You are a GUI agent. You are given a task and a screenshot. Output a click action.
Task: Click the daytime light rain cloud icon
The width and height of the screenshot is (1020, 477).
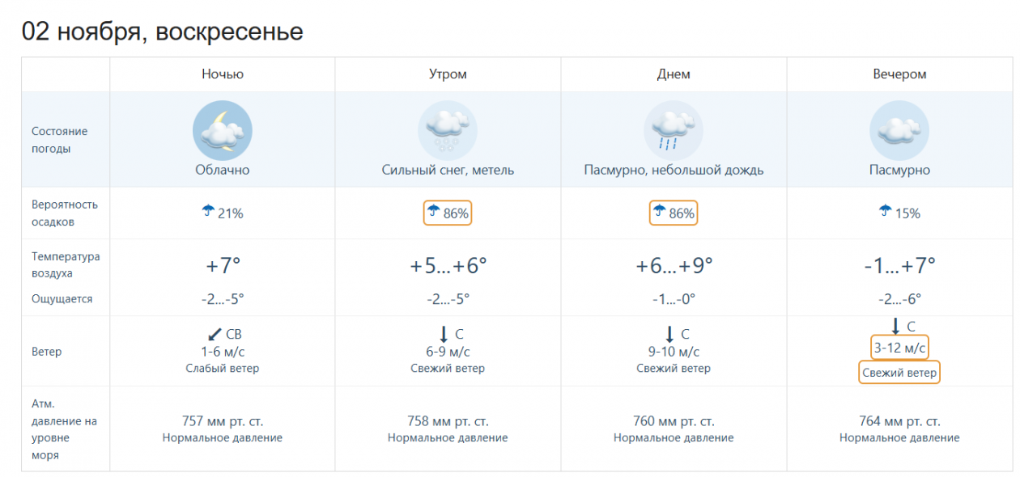[674, 129]
